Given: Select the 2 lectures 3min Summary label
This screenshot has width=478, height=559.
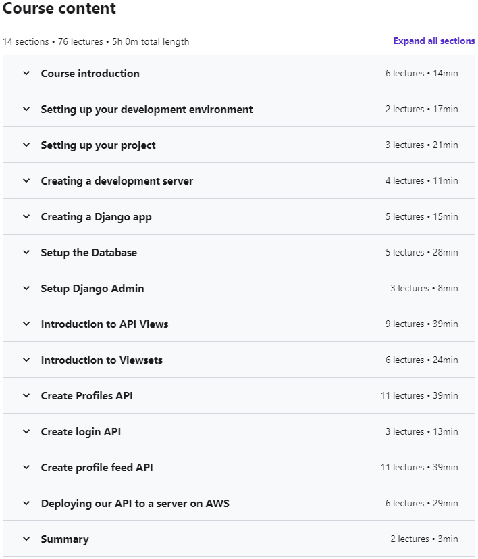Looking at the screenshot, I should [424, 539].
